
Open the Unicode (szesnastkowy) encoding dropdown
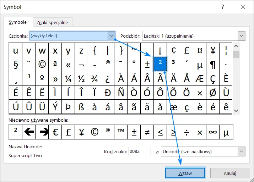tap(242, 151)
